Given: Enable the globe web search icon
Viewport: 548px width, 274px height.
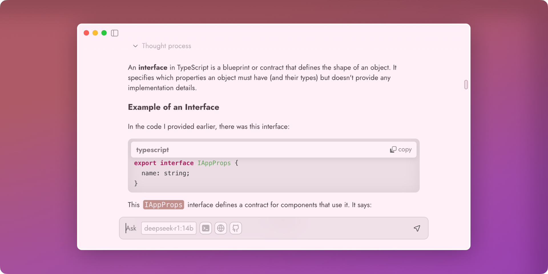Looking at the screenshot, I should pyautogui.click(x=221, y=228).
